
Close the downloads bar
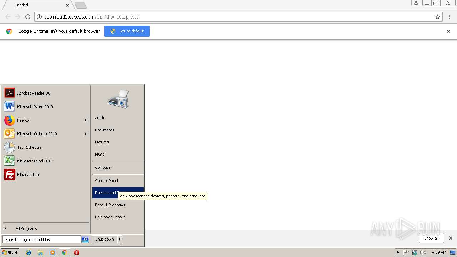(451, 238)
